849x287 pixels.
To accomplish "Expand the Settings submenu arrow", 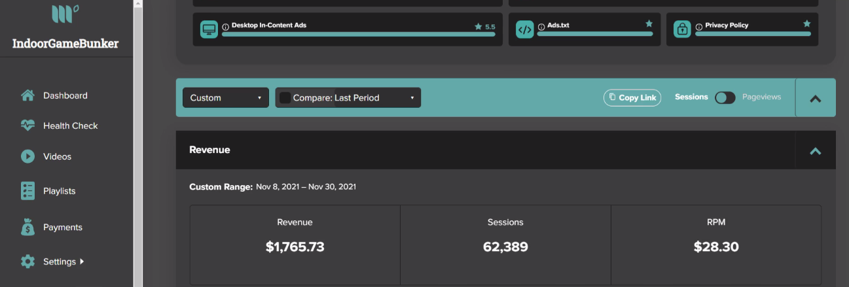I will [82, 262].
